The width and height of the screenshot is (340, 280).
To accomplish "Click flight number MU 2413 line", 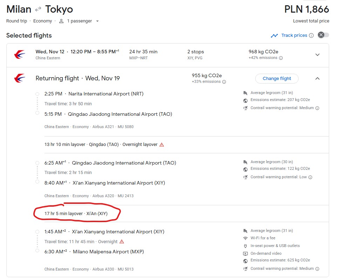I will pos(89,196).
